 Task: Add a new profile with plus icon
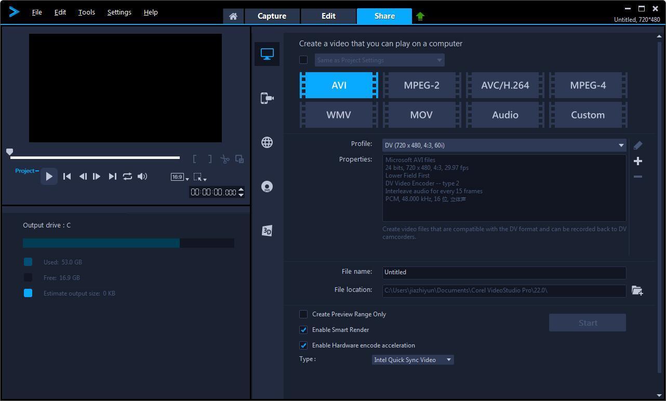[638, 161]
